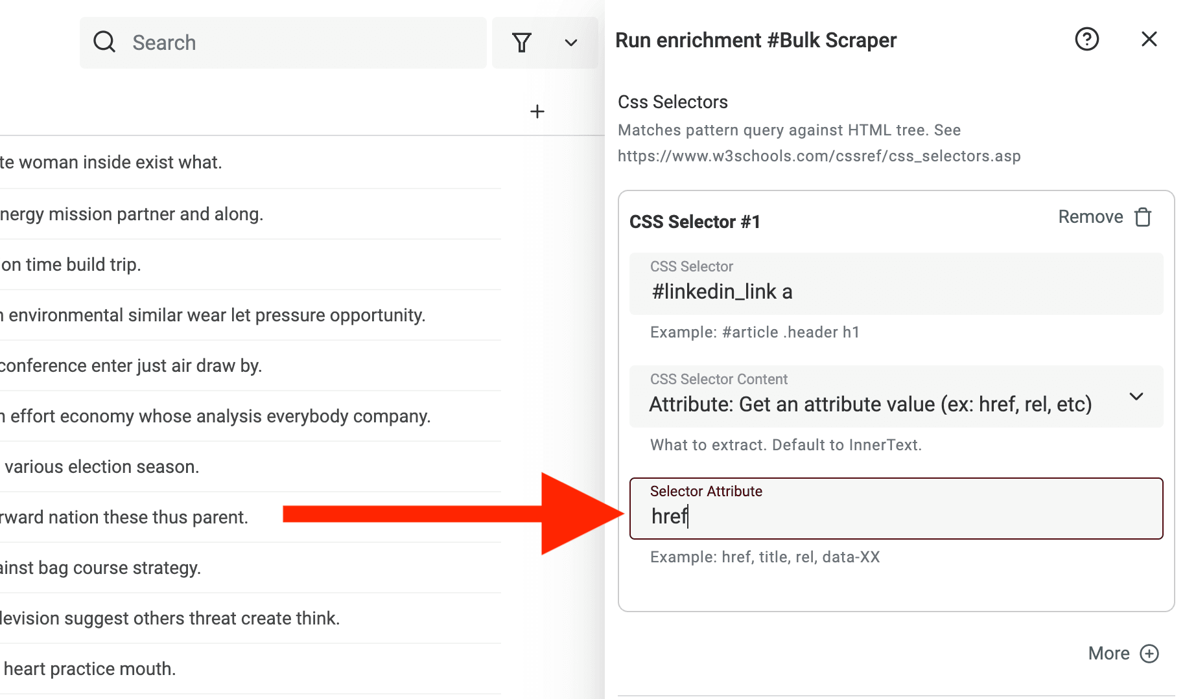
Task: Open the chevron next to the filter icon
Action: (570, 43)
